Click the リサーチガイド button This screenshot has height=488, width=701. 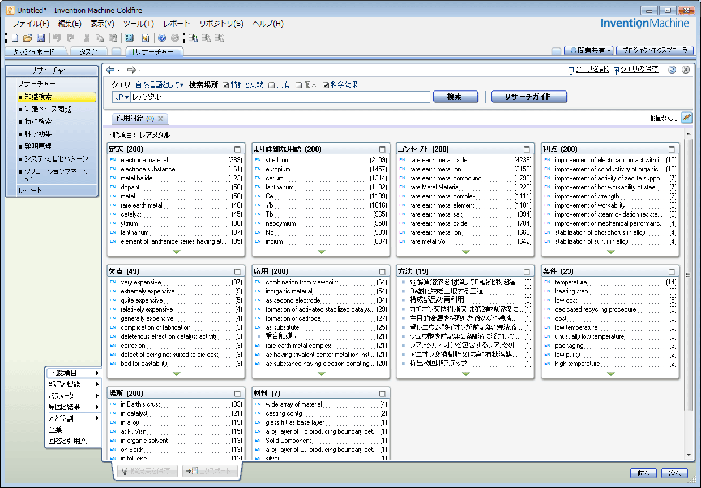click(x=529, y=97)
